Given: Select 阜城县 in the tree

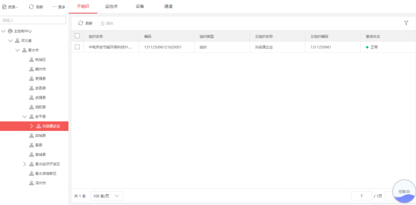Looking at the screenshot, I should (x=40, y=154).
